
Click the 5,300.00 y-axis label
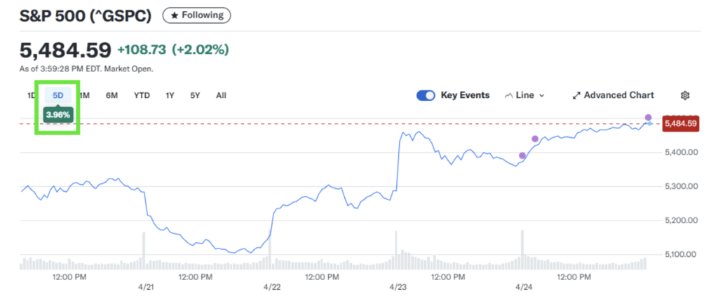[x=680, y=186]
